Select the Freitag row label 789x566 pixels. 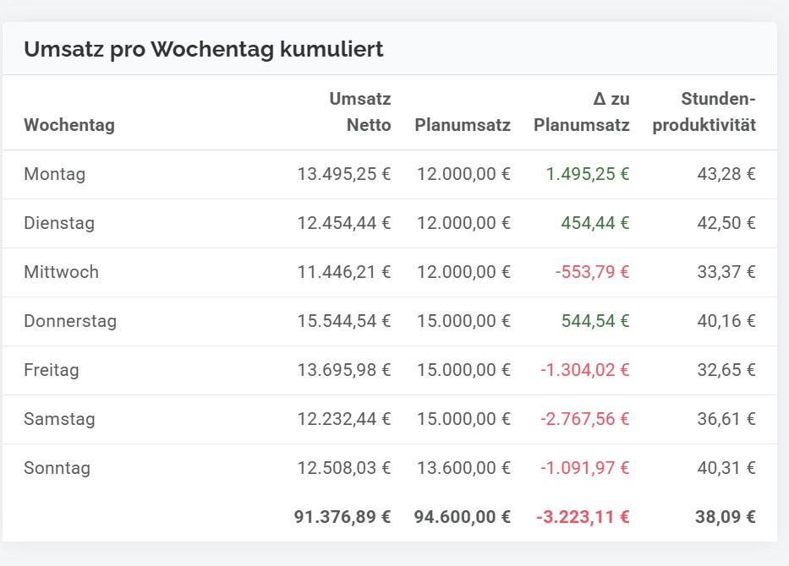pyautogui.click(x=52, y=370)
